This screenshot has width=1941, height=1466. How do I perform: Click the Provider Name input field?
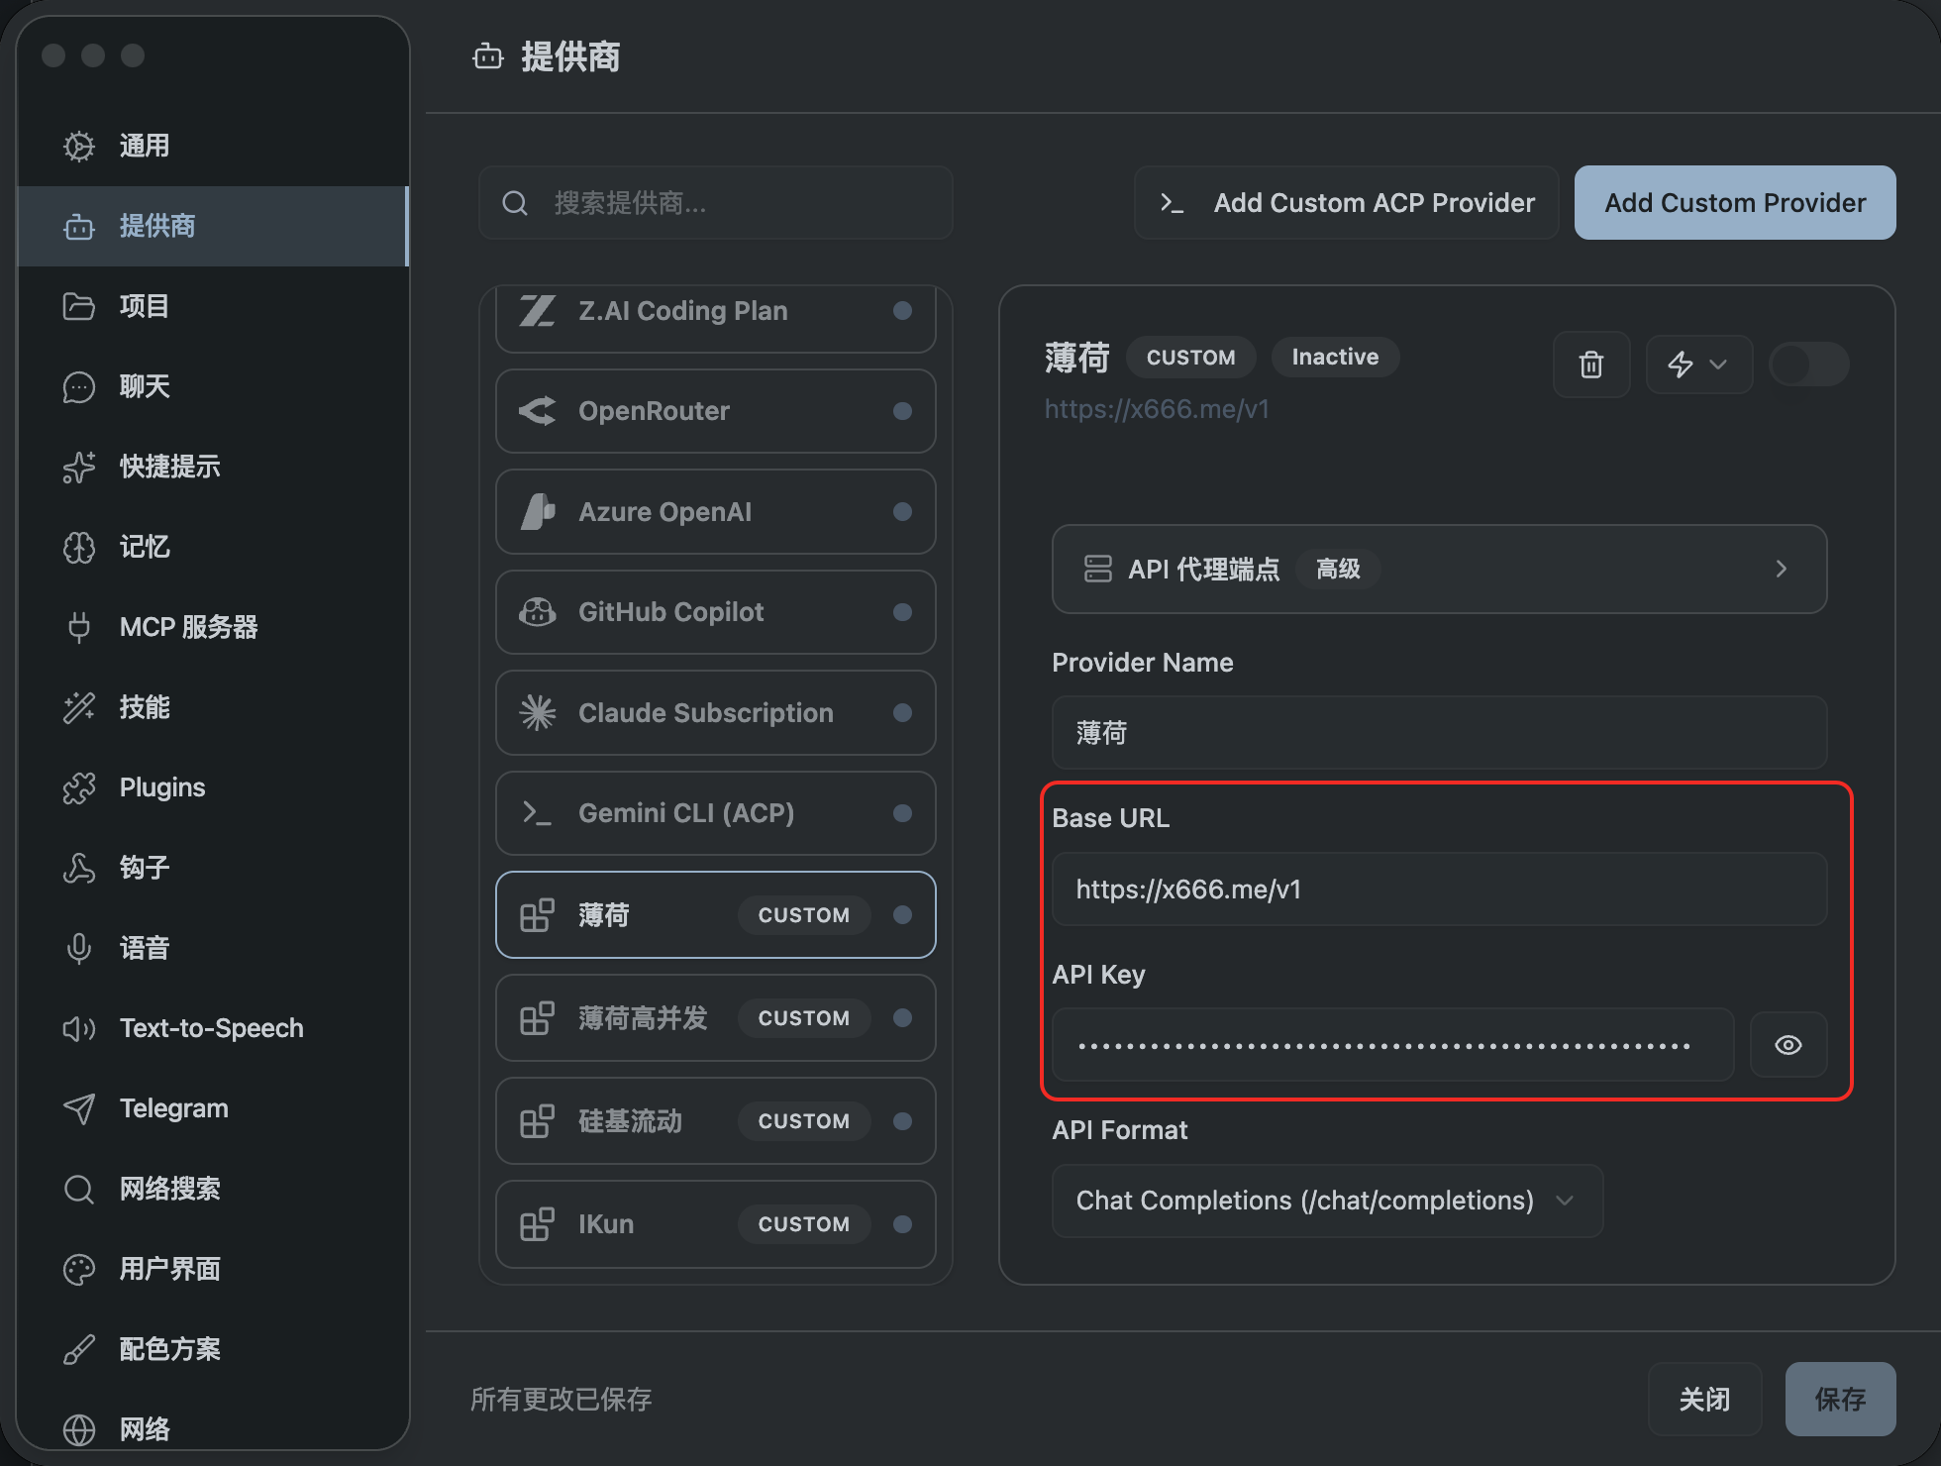(x=1439, y=732)
